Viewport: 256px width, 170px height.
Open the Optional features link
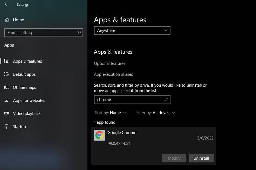[110, 63]
